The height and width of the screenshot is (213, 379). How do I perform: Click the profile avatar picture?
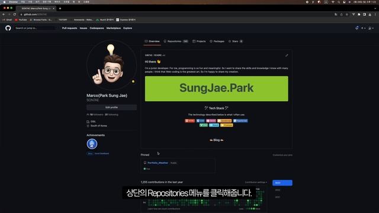[x=111, y=64]
